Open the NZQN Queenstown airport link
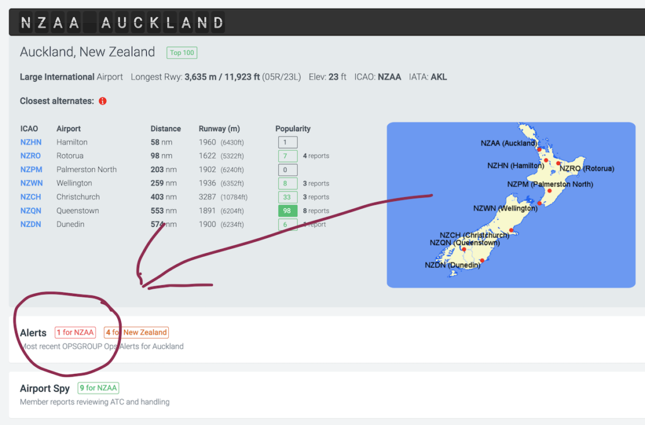 (30, 211)
